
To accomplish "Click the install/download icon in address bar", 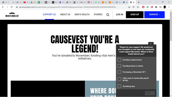I will click(129, 7).
